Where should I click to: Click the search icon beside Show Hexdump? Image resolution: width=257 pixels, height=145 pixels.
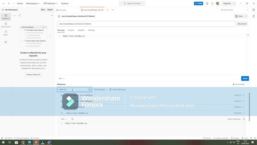tap(244, 119)
